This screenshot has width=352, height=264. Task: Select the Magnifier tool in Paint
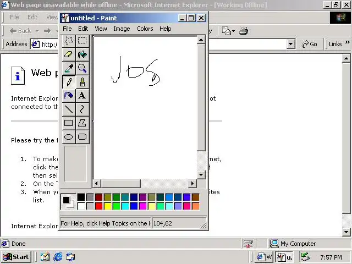(82, 68)
